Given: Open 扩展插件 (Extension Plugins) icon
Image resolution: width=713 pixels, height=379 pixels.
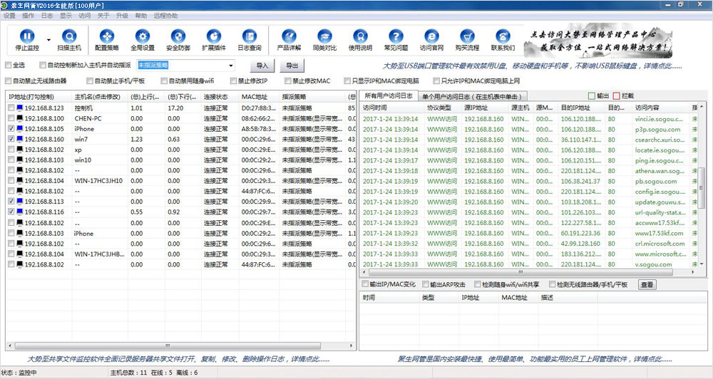Looking at the screenshot, I should coord(214,37).
